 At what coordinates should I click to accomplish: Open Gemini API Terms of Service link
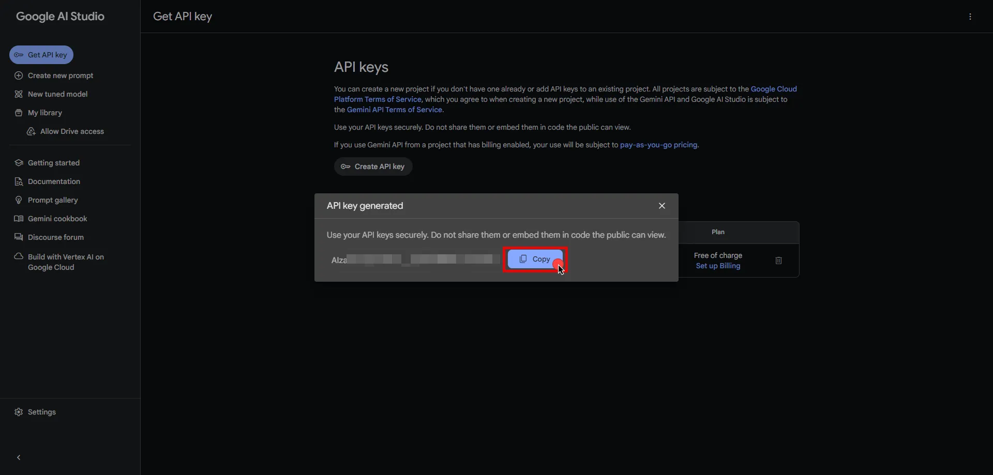(x=395, y=110)
